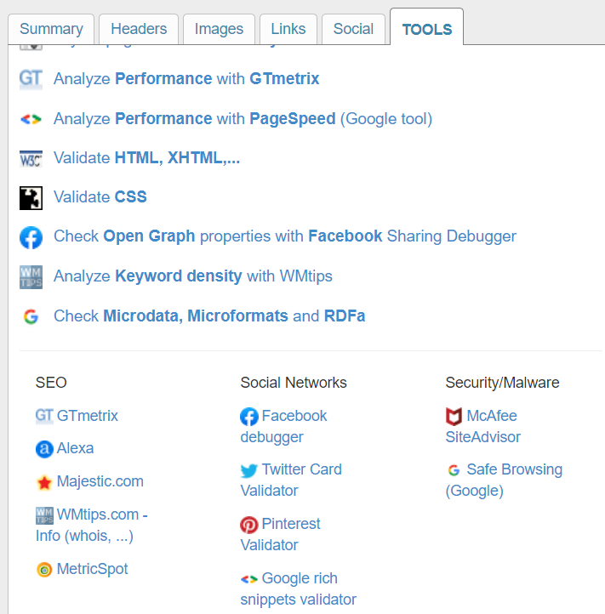Open Check Microdata, Microformats and RDFa link
This screenshot has height=614, width=605.
coord(209,316)
